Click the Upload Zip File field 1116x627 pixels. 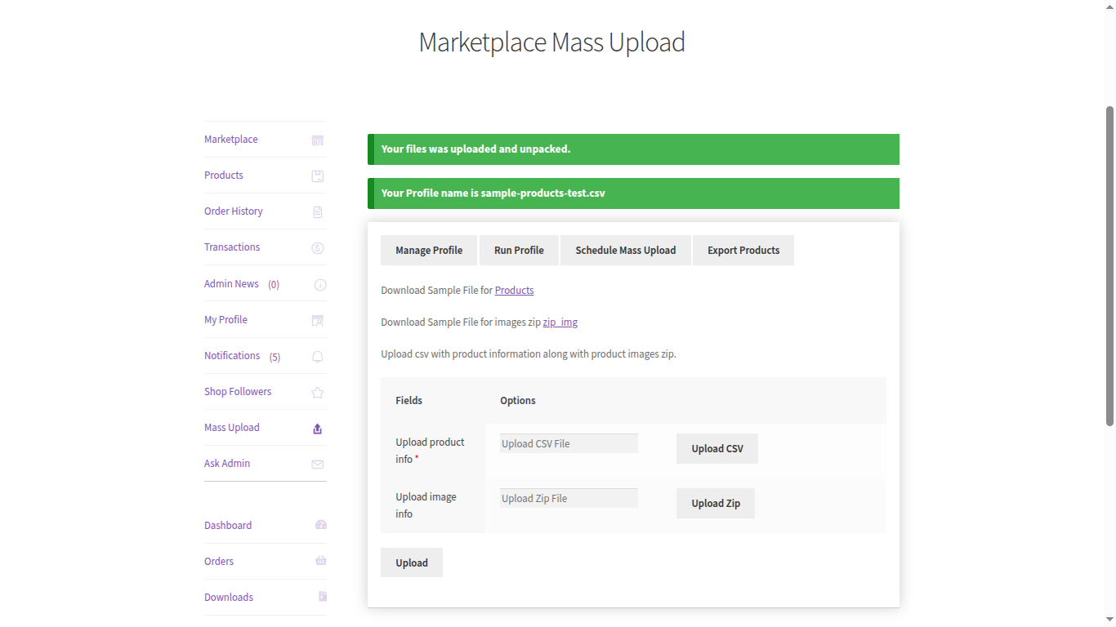pyautogui.click(x=568, y=497)
